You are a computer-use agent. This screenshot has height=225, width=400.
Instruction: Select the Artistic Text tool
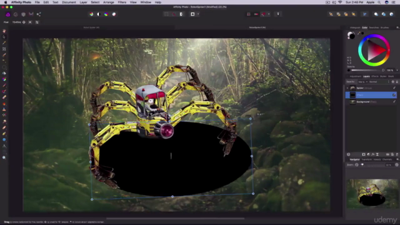pyautogui.click(x=4, y=146)
